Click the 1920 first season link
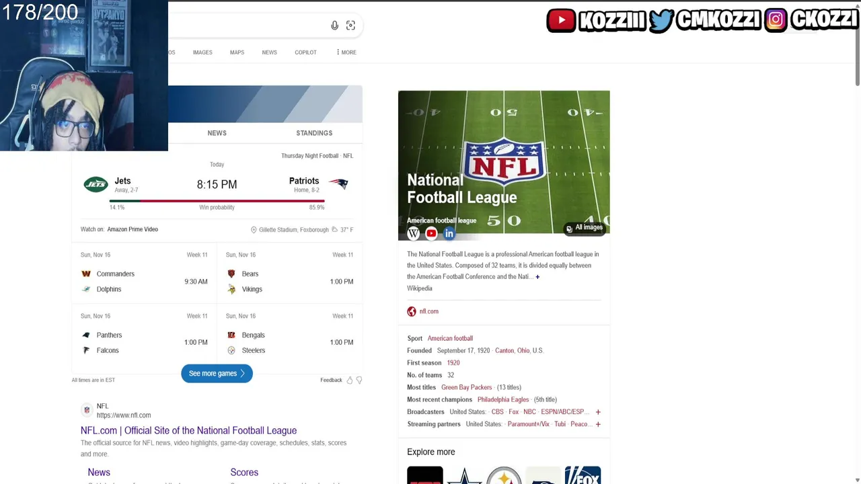The image size is (861, 484). pos(453,362)
